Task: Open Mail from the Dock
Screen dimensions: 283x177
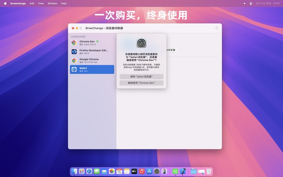Action: click(104, 171)
